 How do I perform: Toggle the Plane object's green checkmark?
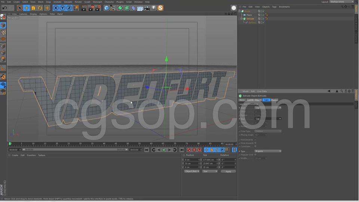(x=263, y=15)
